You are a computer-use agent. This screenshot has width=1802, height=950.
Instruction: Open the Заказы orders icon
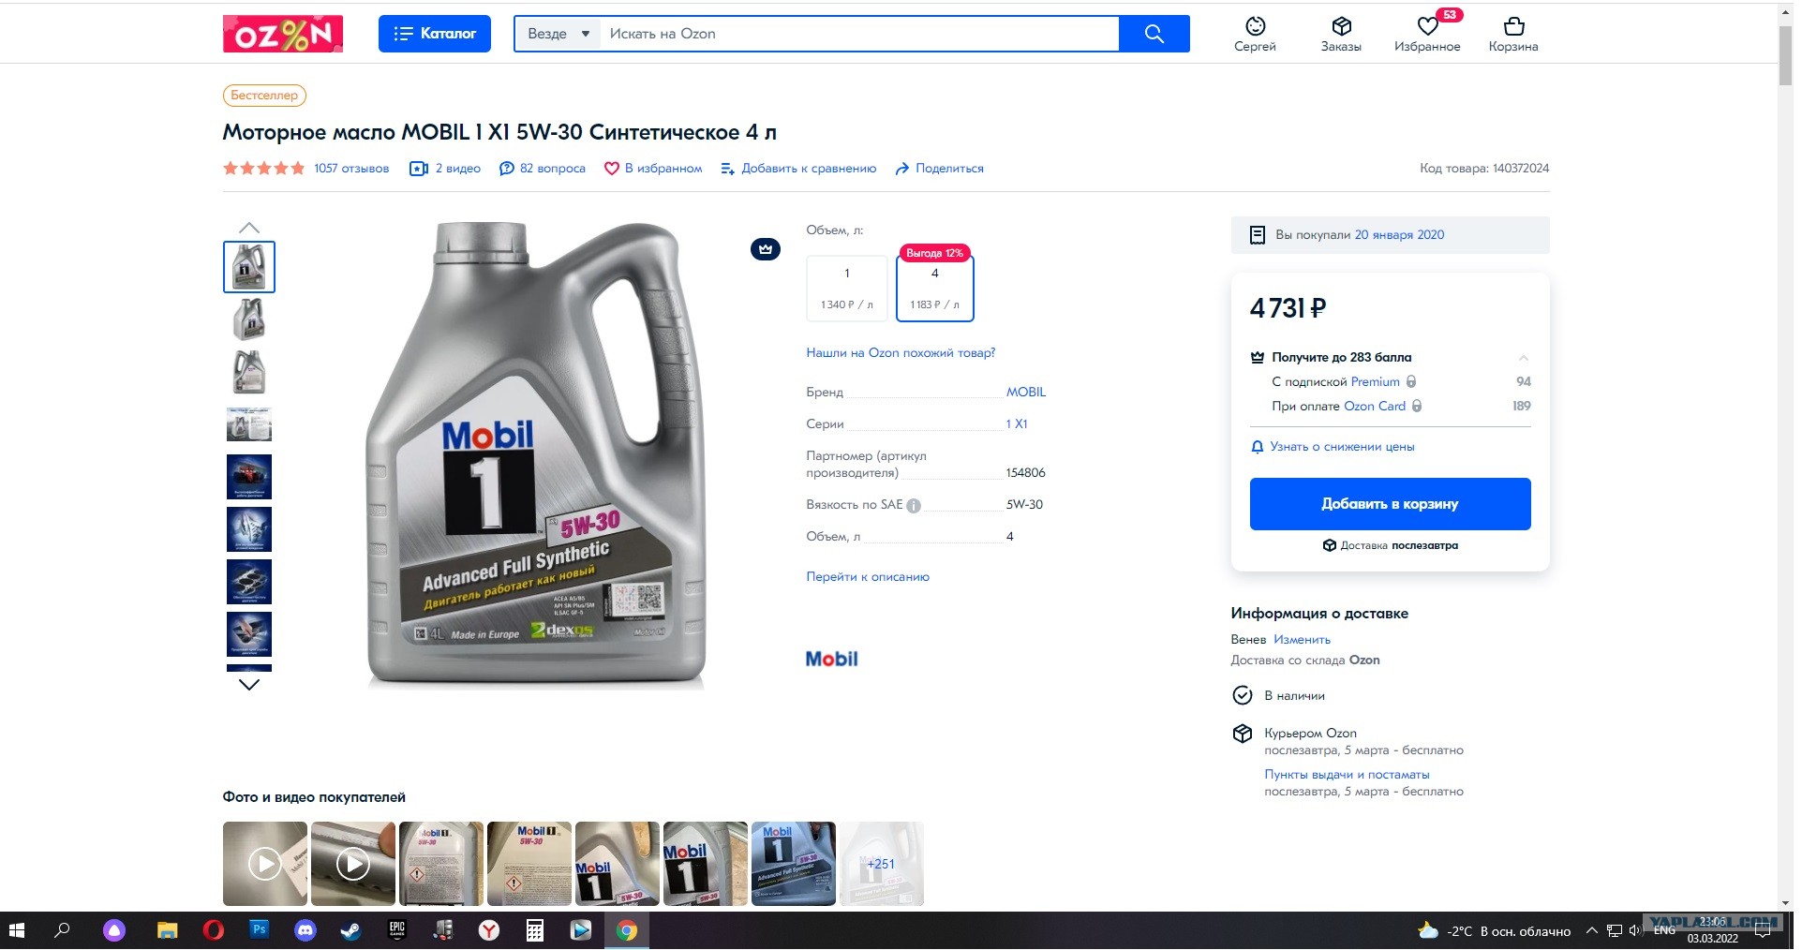(x=1341, y=34)
